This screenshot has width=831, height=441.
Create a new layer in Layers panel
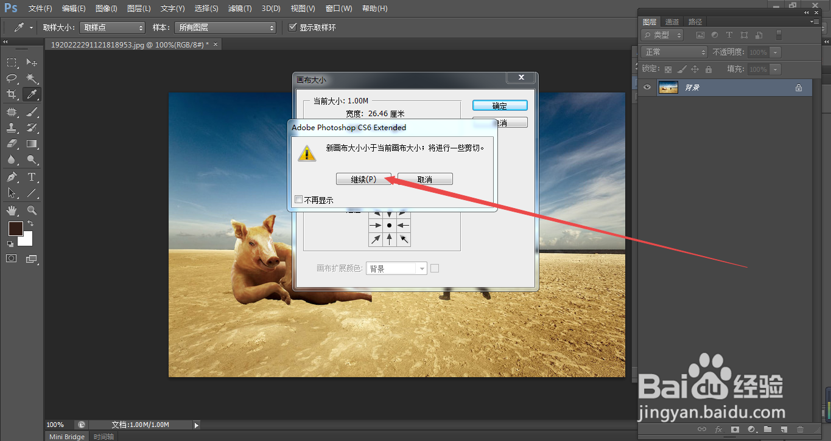point(784,429)
